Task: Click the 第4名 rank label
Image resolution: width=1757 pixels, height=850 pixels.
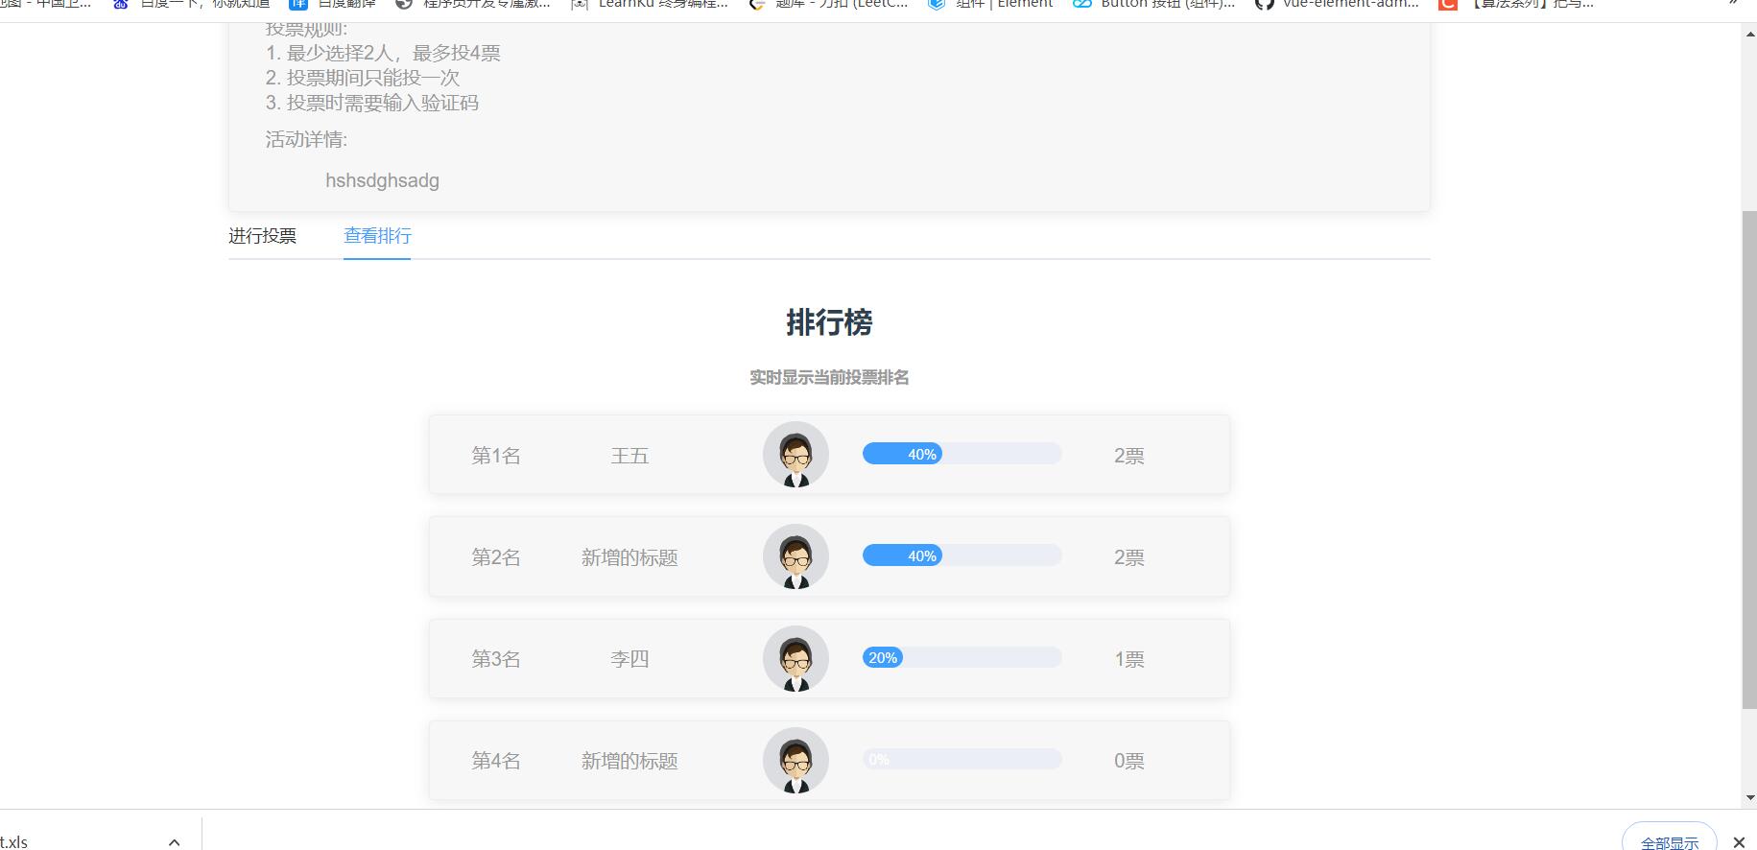Action: pos(496,761)
